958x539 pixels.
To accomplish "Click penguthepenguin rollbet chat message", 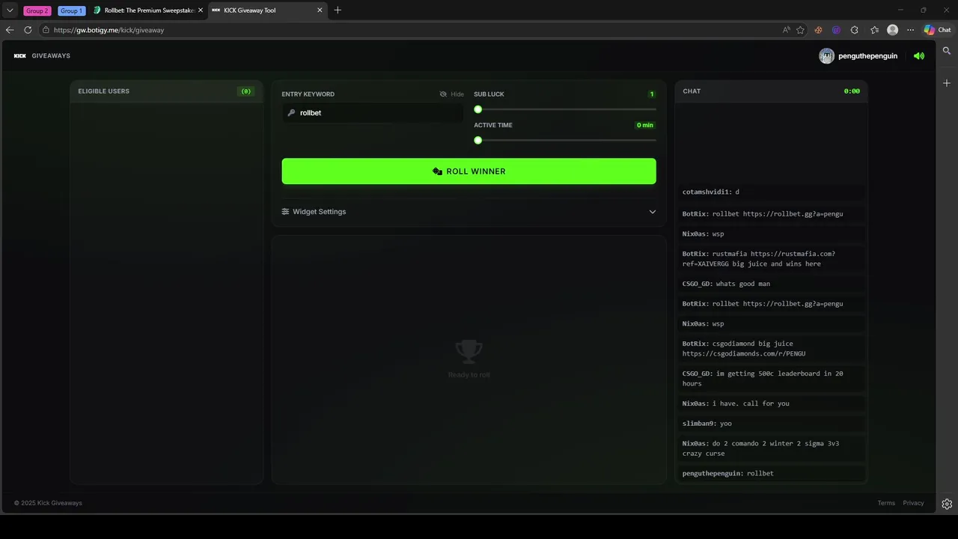I will 771,473.
